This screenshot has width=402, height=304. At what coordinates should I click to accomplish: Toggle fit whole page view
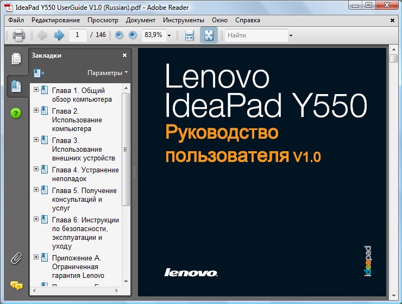click(209, 35)
